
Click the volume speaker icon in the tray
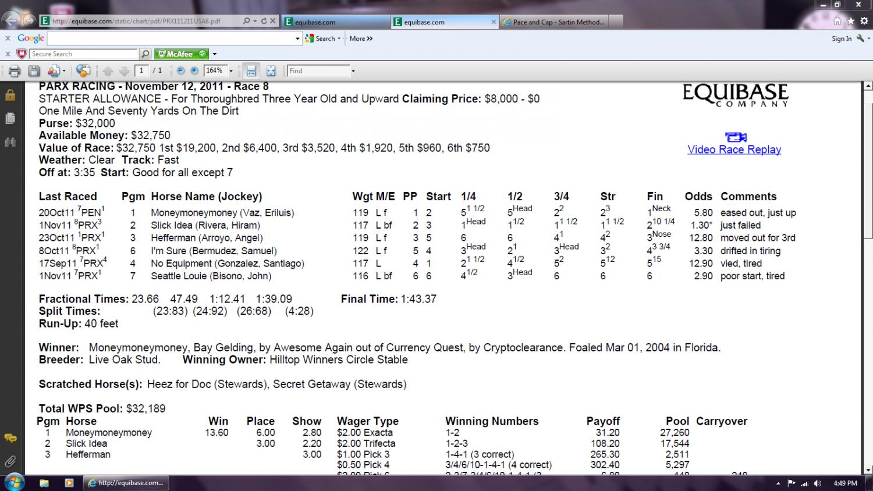(x=818, y=483)
